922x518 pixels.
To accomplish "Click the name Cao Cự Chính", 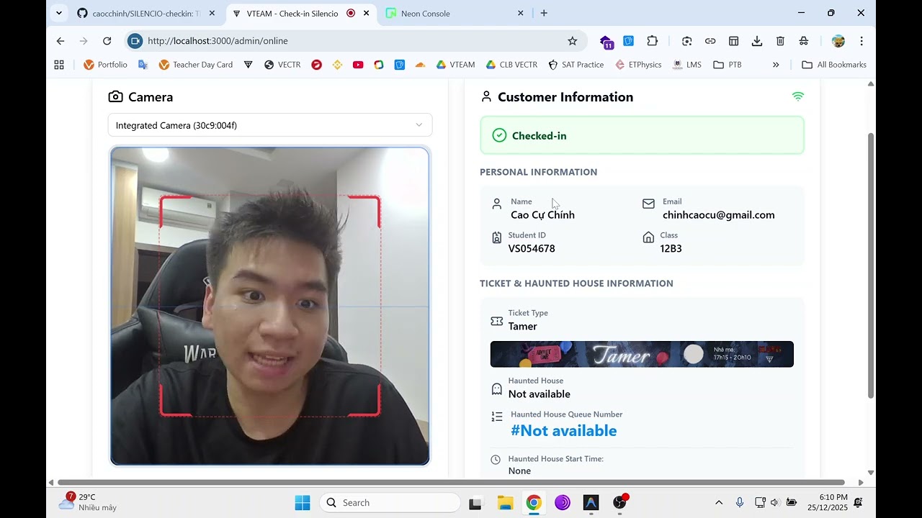I will [542, 215].
